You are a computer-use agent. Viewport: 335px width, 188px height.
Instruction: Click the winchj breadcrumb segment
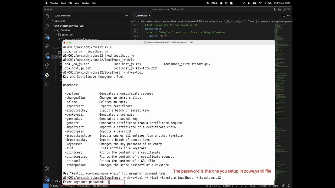pos(253,21)
